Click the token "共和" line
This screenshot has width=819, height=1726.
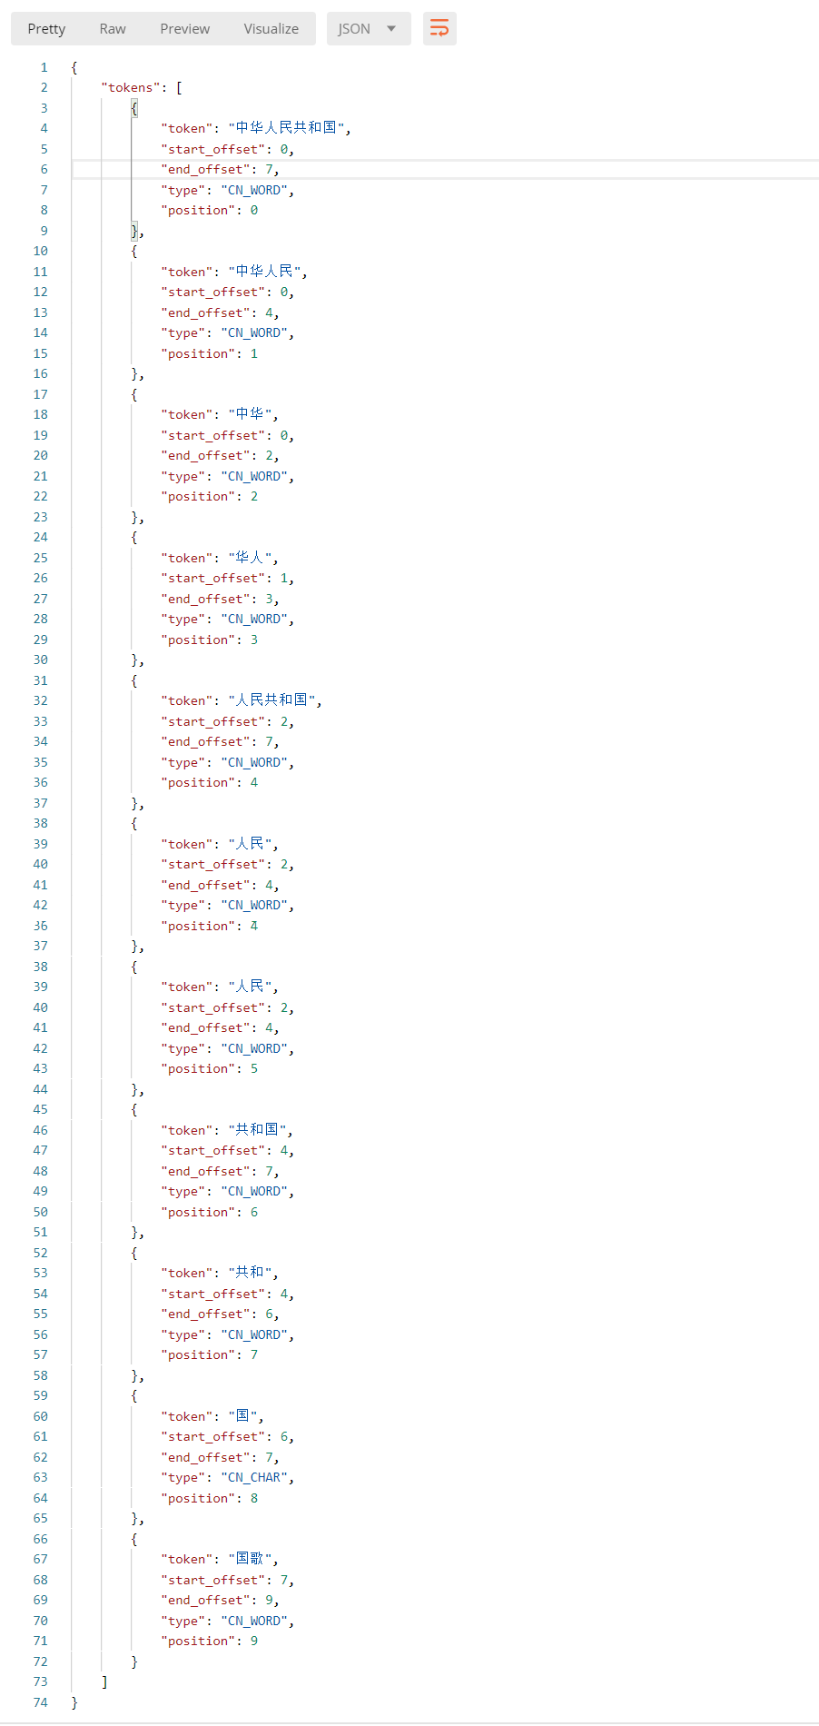220,1273
